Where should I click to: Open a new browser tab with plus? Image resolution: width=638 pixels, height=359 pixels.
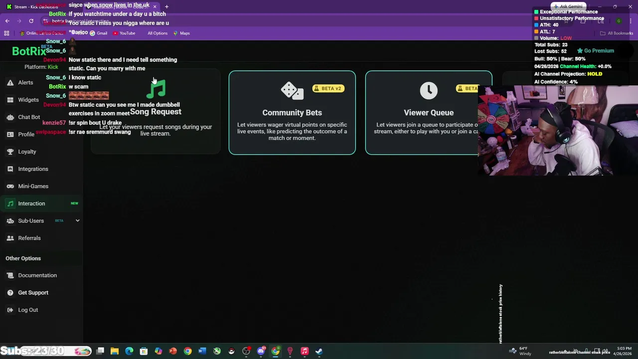point(166,6)
